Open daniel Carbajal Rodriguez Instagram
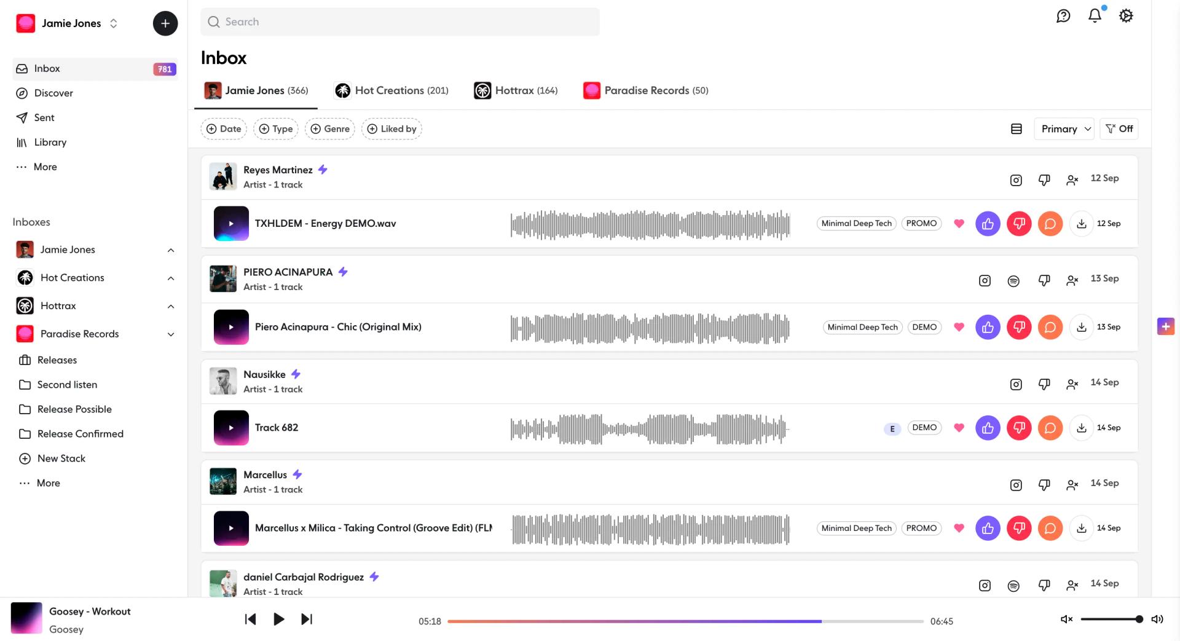1180x641 pixels. point(985,586)
